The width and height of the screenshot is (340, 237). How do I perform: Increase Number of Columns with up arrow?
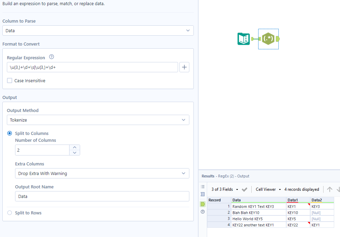click(x=75, y=148)
